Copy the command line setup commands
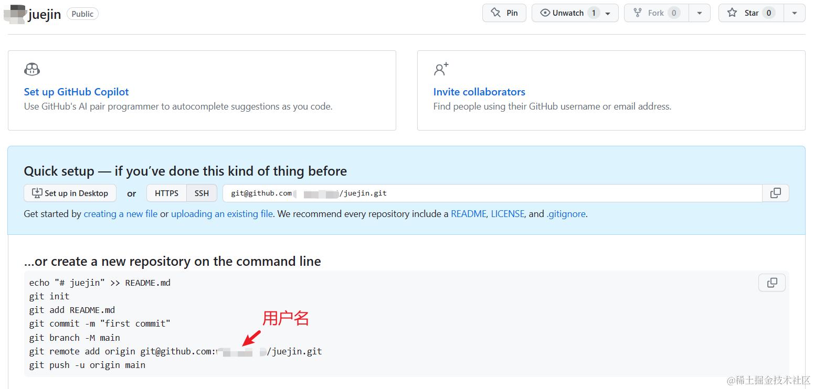The image size is (814, 389). coord(772,283)
